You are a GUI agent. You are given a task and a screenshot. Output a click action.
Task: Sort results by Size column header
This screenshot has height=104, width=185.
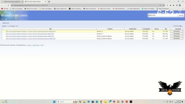[x=166, y=29]
